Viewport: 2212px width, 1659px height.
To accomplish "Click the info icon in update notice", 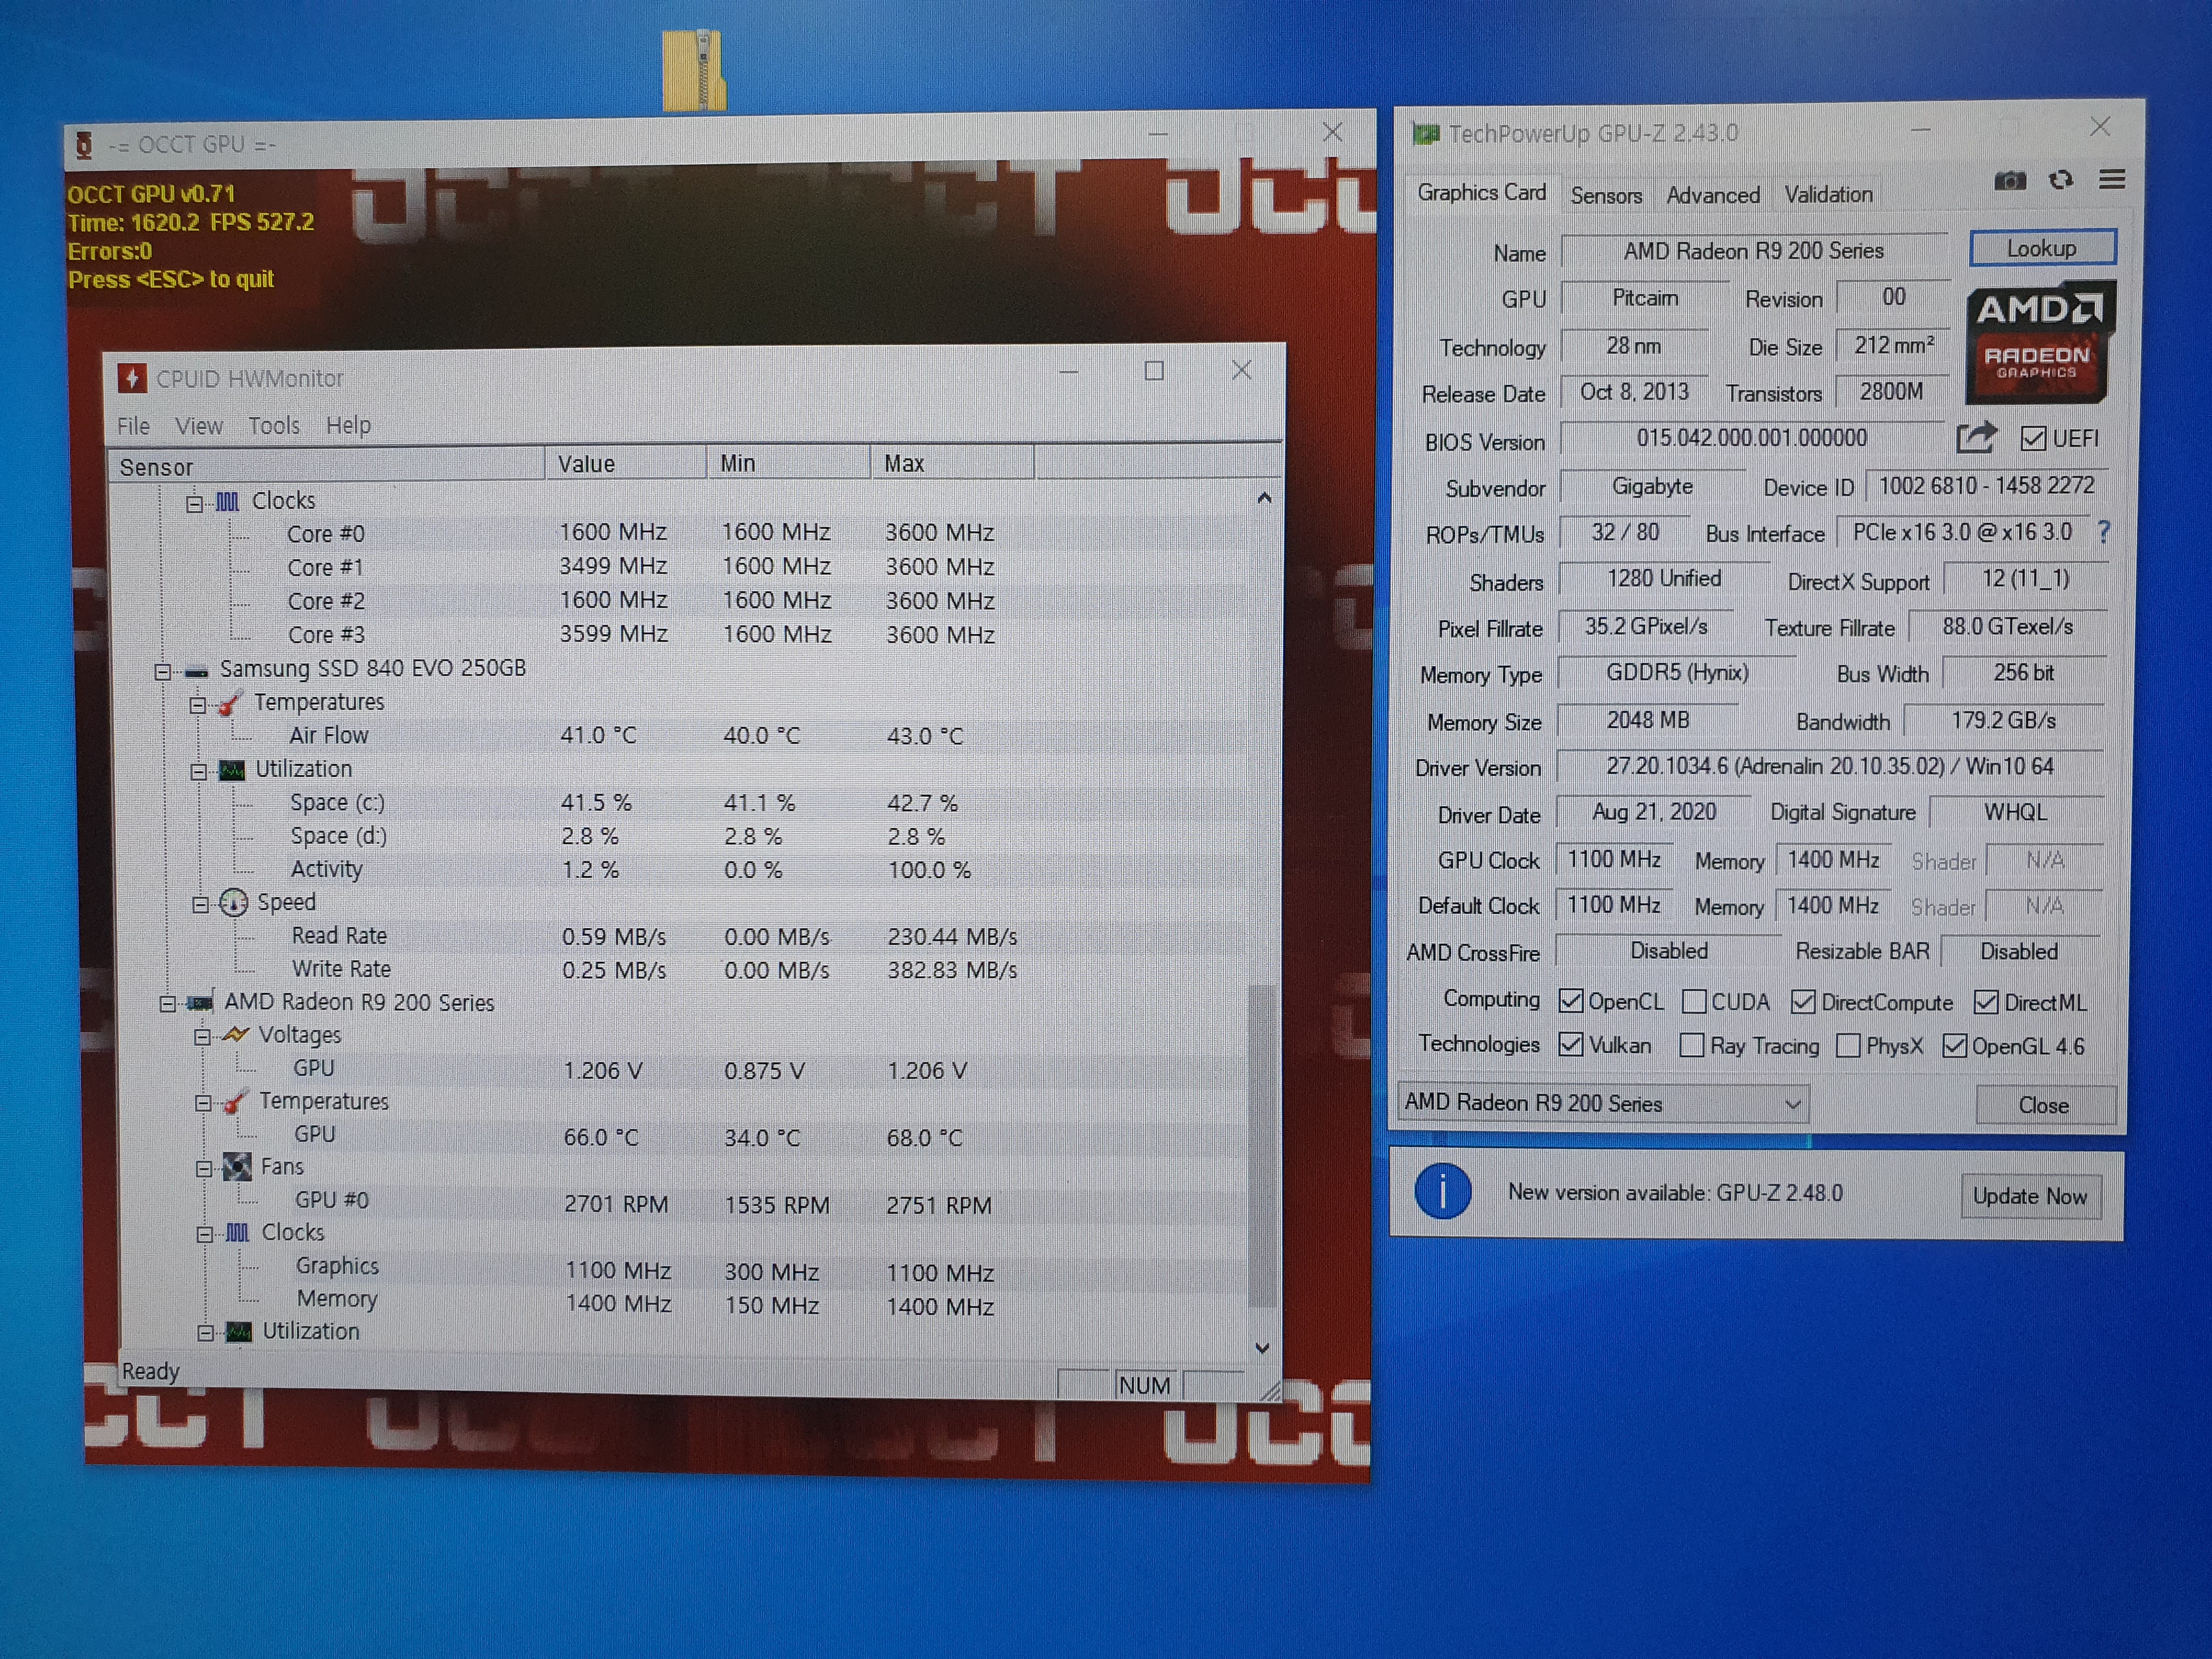I will coord(1442,1192).
